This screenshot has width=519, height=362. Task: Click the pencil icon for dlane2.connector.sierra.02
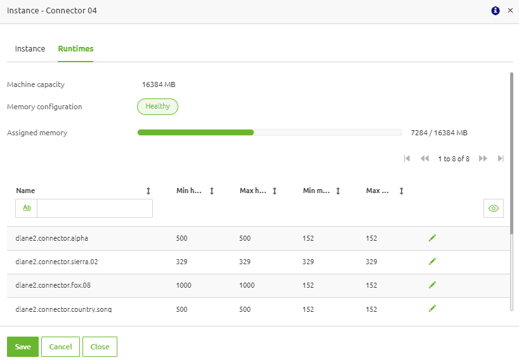click(432, 262)
